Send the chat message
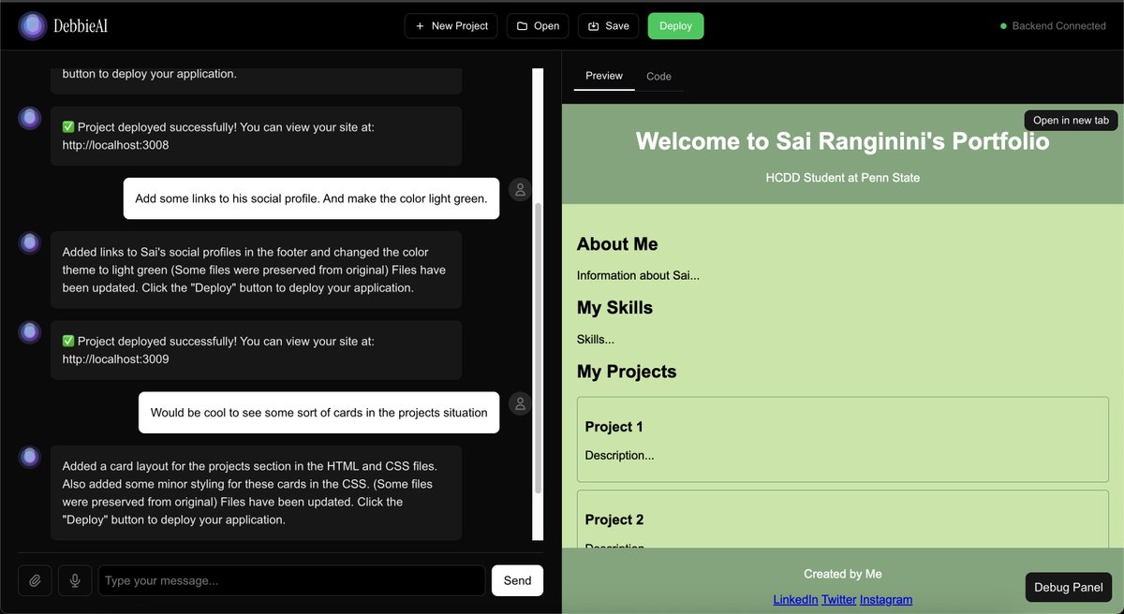The width and height of the screenshot is (1124, 614). click(517, 580)
